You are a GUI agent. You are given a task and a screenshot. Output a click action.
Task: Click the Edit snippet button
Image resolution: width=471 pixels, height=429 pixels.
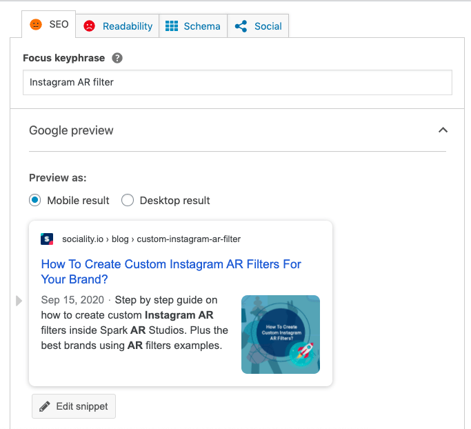point(74,406)
